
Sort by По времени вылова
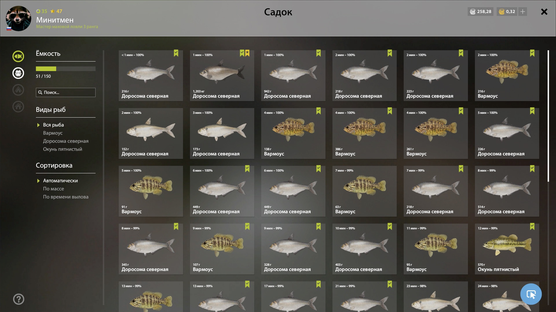pos(66,197)
